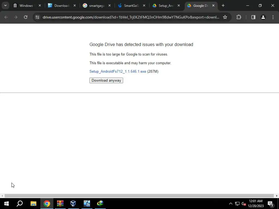Switch to the smartgaga Google tab

(96, 5)
